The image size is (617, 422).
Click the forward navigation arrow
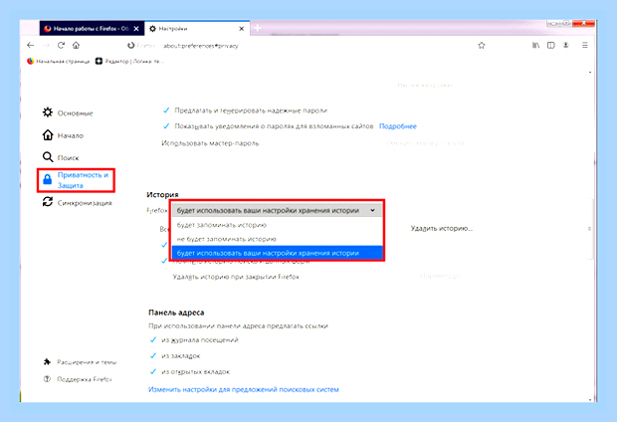[x=46, y=45]
